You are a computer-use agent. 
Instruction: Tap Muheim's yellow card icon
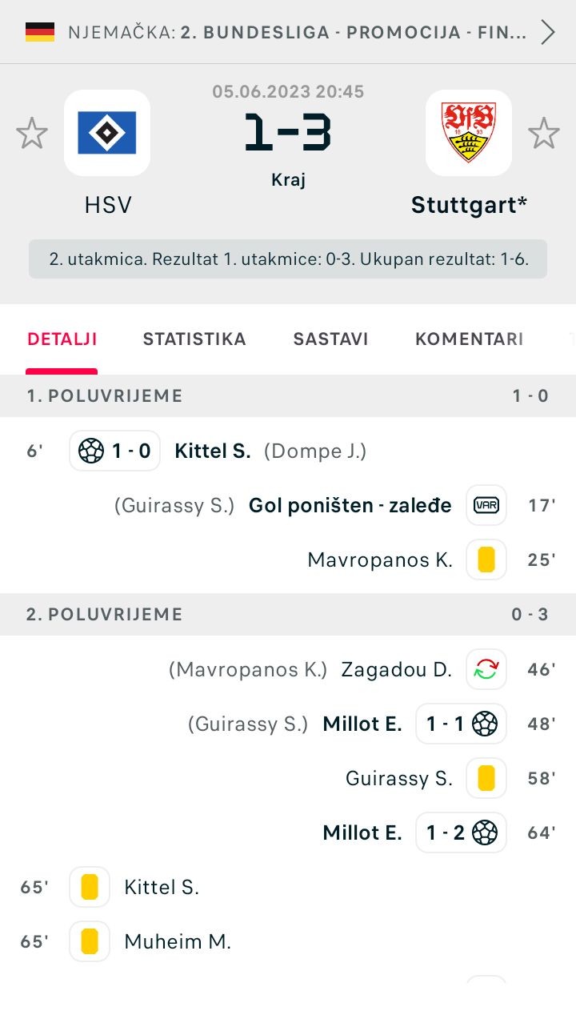tap(90, 941)
